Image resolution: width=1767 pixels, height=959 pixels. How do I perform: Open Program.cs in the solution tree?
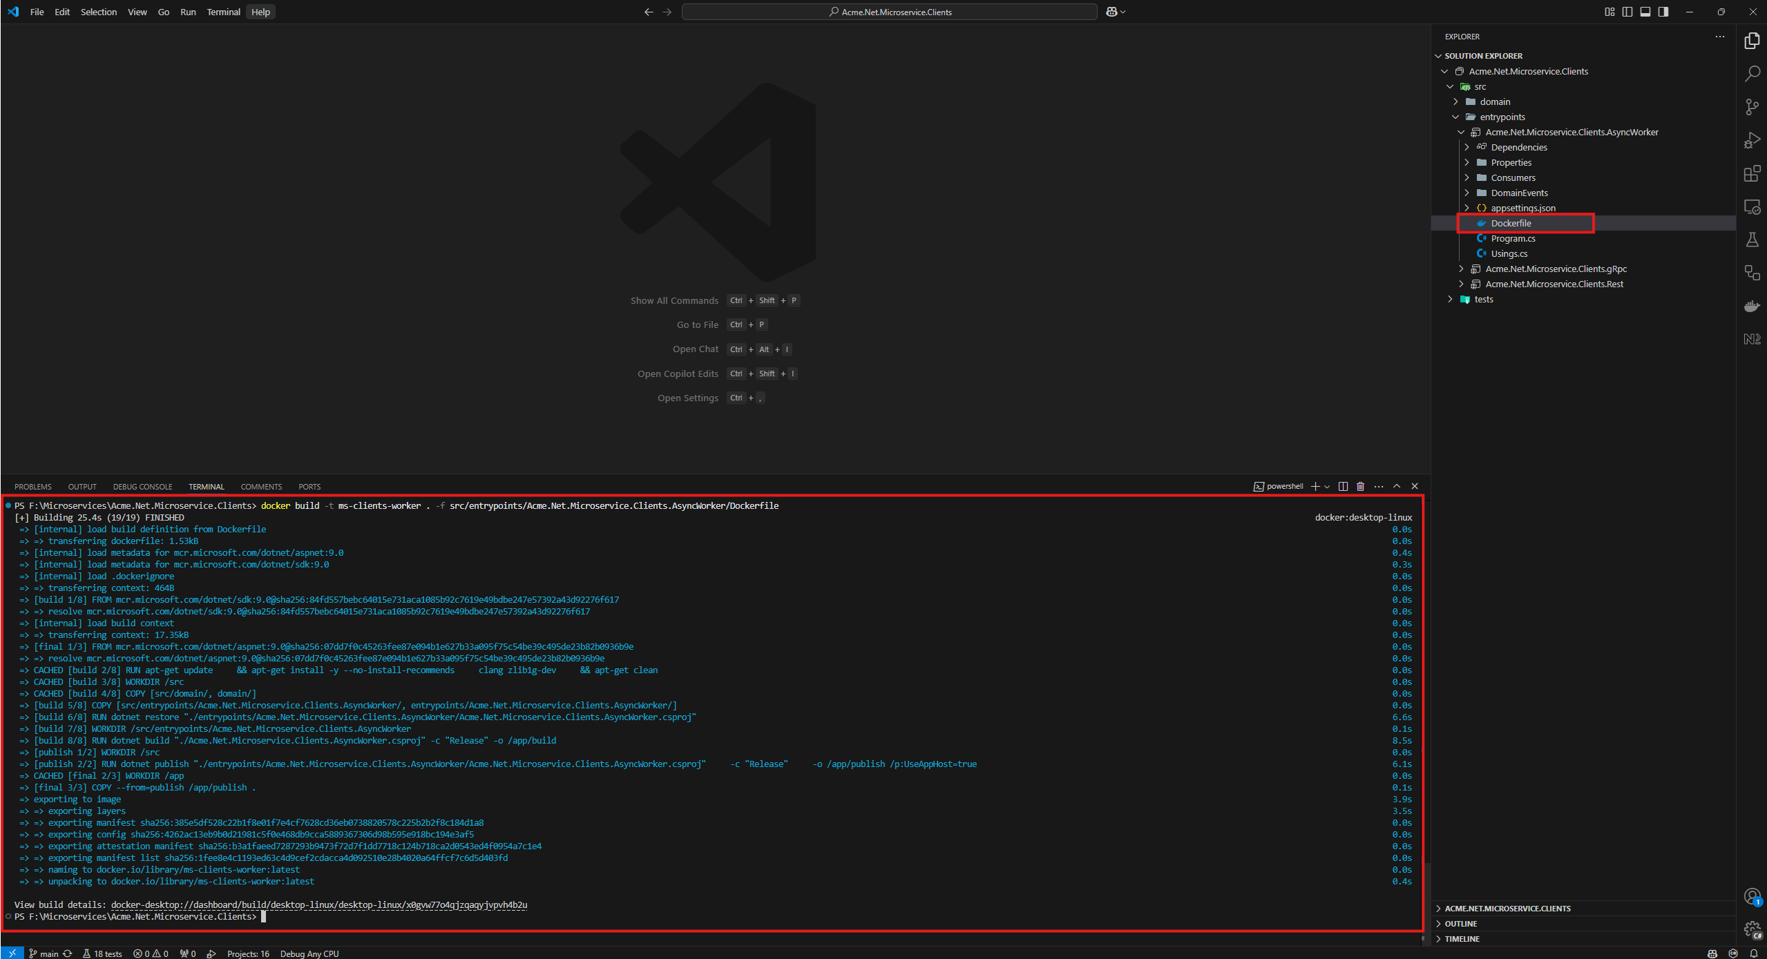pyautogui.click(x=1513, y=238)
